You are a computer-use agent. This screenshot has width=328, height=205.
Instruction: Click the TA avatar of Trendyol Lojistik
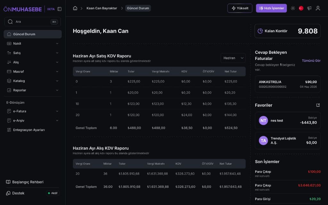click(263, 141)
